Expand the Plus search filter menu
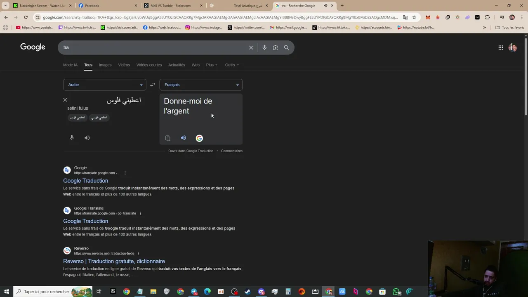 tap(212, 65)
